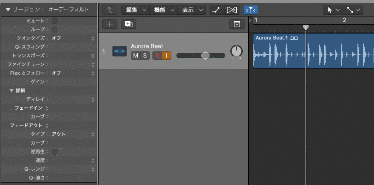Open the クオンタイズ popup set to オフ
The image size is (374, 185).
click(x=73, y=38)
